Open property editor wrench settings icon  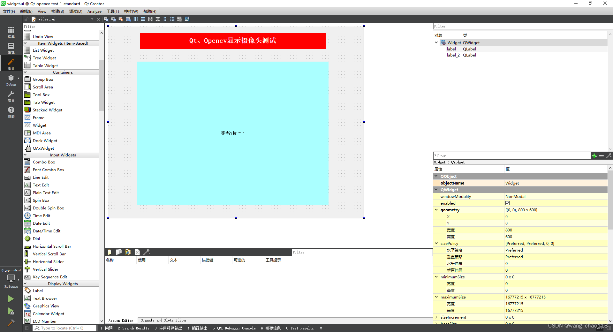(609, 156)
